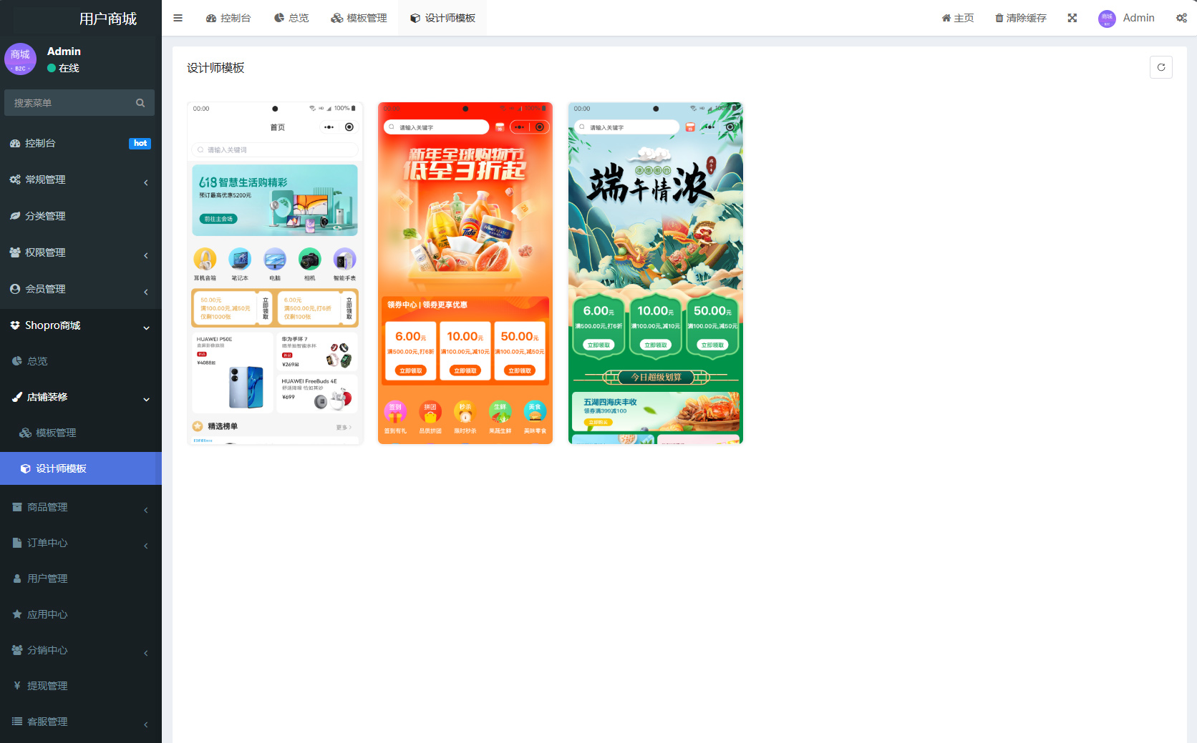Viewport: 1197px width, 743px height.
Task: Expand the 商品管理 submenu
Action: [x=80, y=507]
